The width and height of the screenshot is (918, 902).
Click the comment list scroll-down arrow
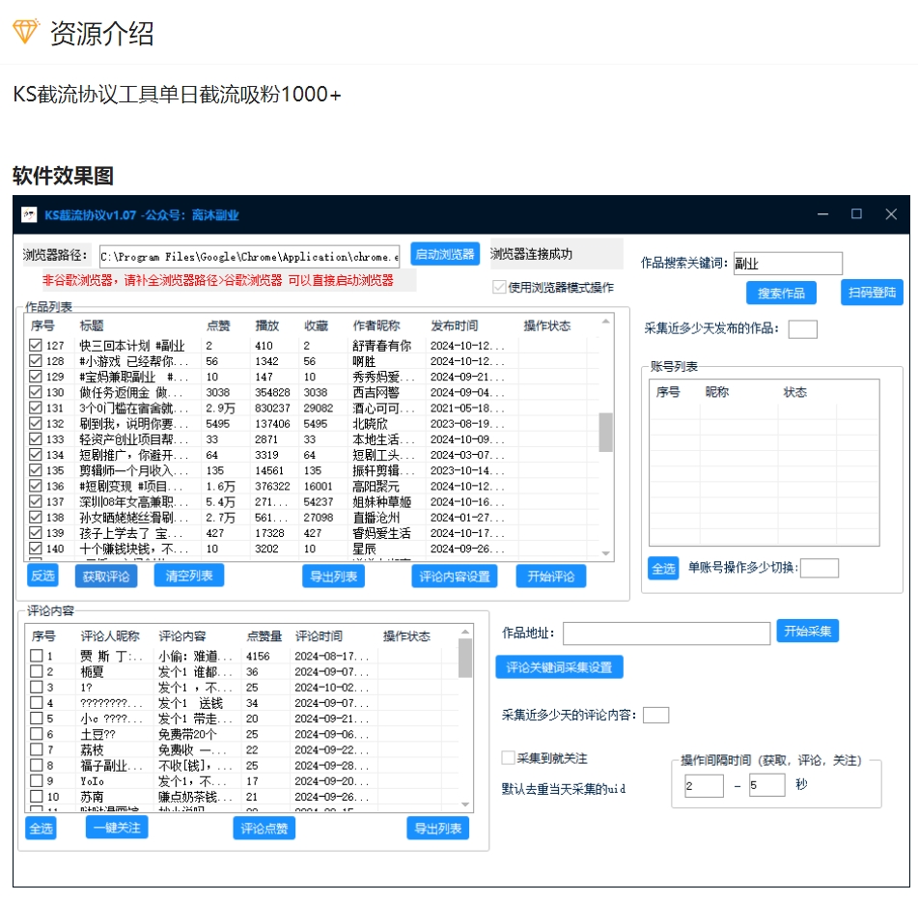tap(465, 804)
